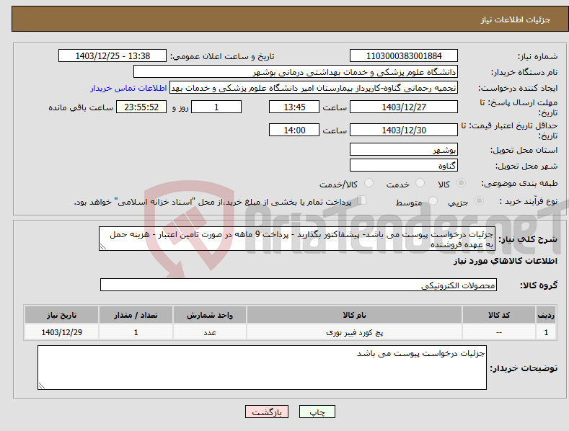Click the گروه کالا field محصولات الکترونیکی
This screenshot has height=431, width=569.
[299, 285]
